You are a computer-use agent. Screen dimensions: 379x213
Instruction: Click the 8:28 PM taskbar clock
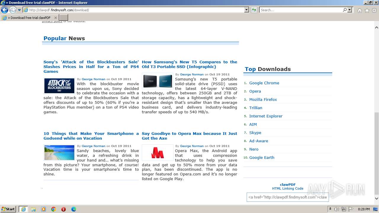click(364, 209)
